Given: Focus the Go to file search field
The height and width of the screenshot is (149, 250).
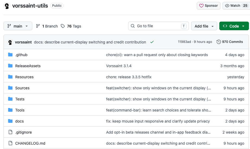Looking at the screenshot, I should (x=159, y=26).
